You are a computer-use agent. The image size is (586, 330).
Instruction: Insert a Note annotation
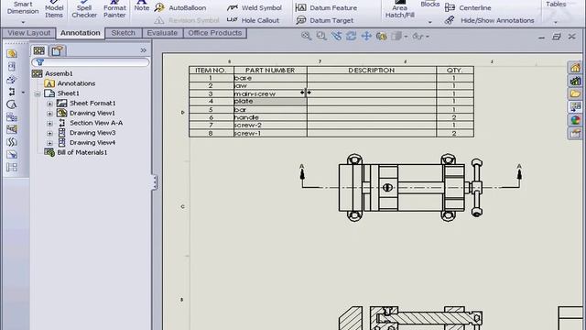coord(142,6)
